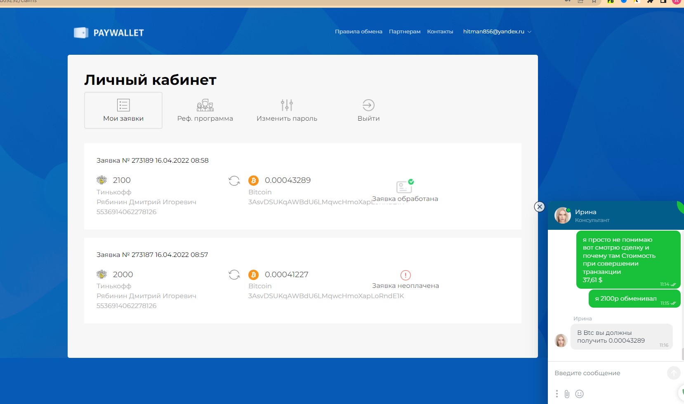This screenshot has width=684, height=404.
Task: Open the emoji picker in chat
Action: tap(579, 394)
